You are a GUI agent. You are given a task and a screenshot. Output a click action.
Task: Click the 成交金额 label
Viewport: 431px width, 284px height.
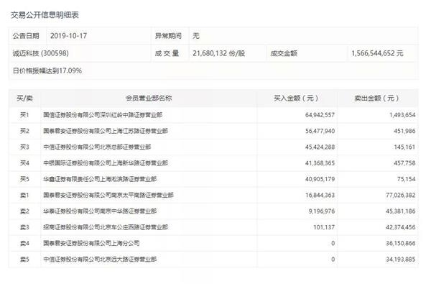(x=284, y=53)
